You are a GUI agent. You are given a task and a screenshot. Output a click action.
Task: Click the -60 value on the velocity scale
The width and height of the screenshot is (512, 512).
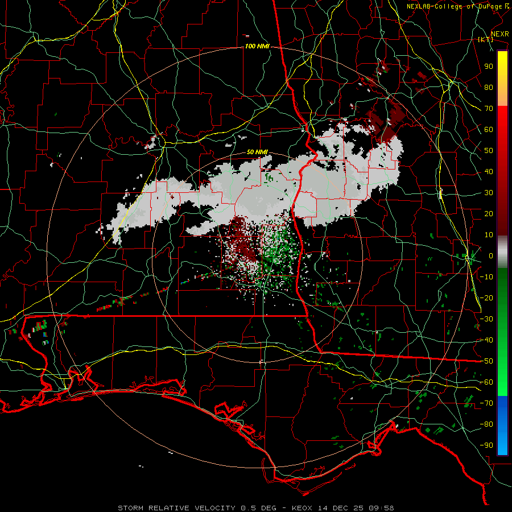(486, 382)
